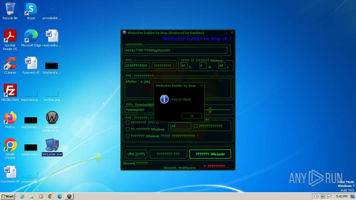Click the information icon in the dialog
Screen dimensions: 356x200
[164, 99]
